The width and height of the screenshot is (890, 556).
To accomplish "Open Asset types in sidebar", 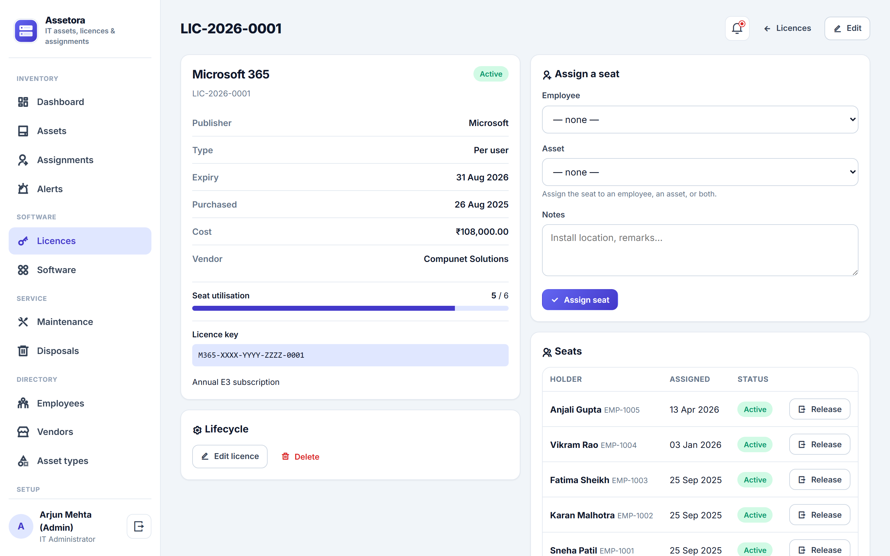I will [80, 461].
